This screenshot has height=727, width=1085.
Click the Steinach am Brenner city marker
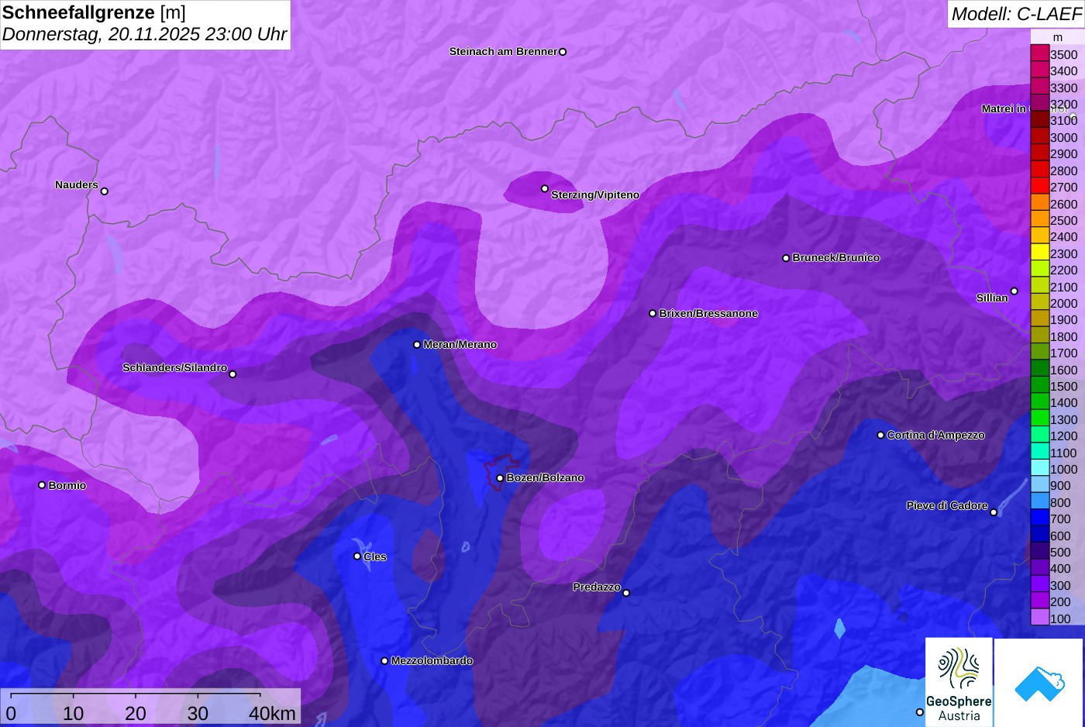(x=563, y=52)
